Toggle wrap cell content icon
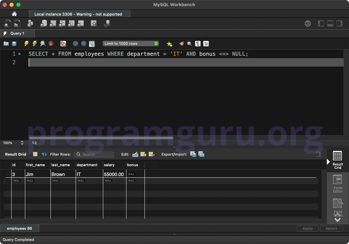Screen dimensions: 349x244 (318, 154)
